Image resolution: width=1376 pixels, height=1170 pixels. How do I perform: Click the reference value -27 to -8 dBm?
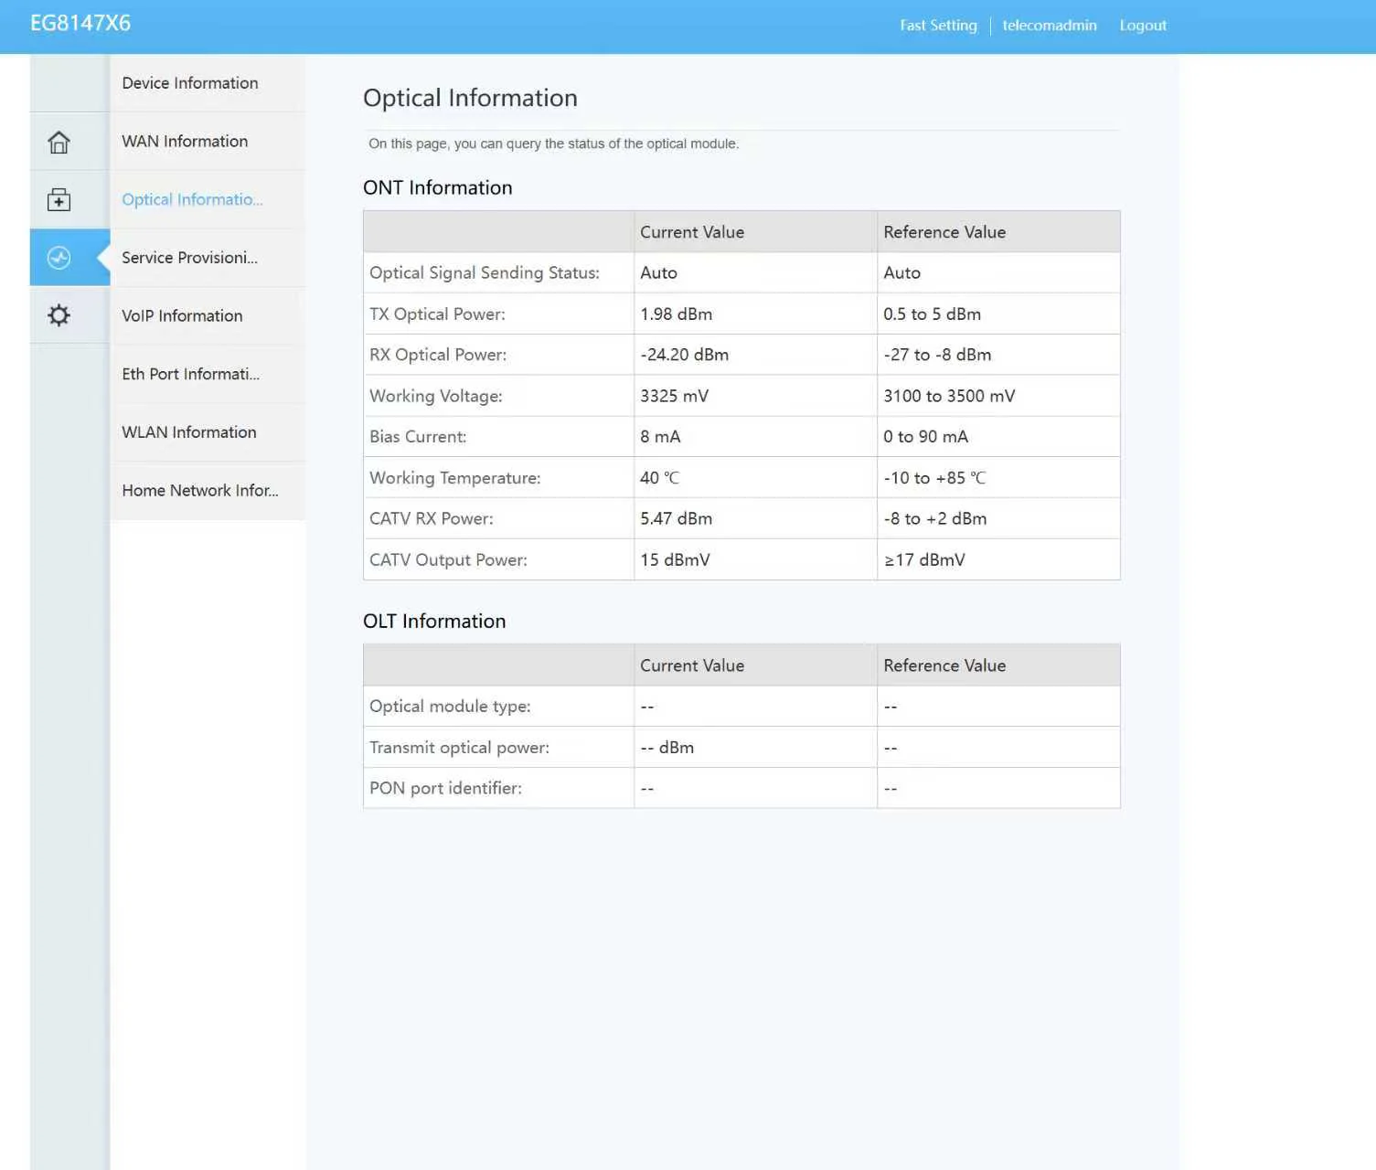937,355
